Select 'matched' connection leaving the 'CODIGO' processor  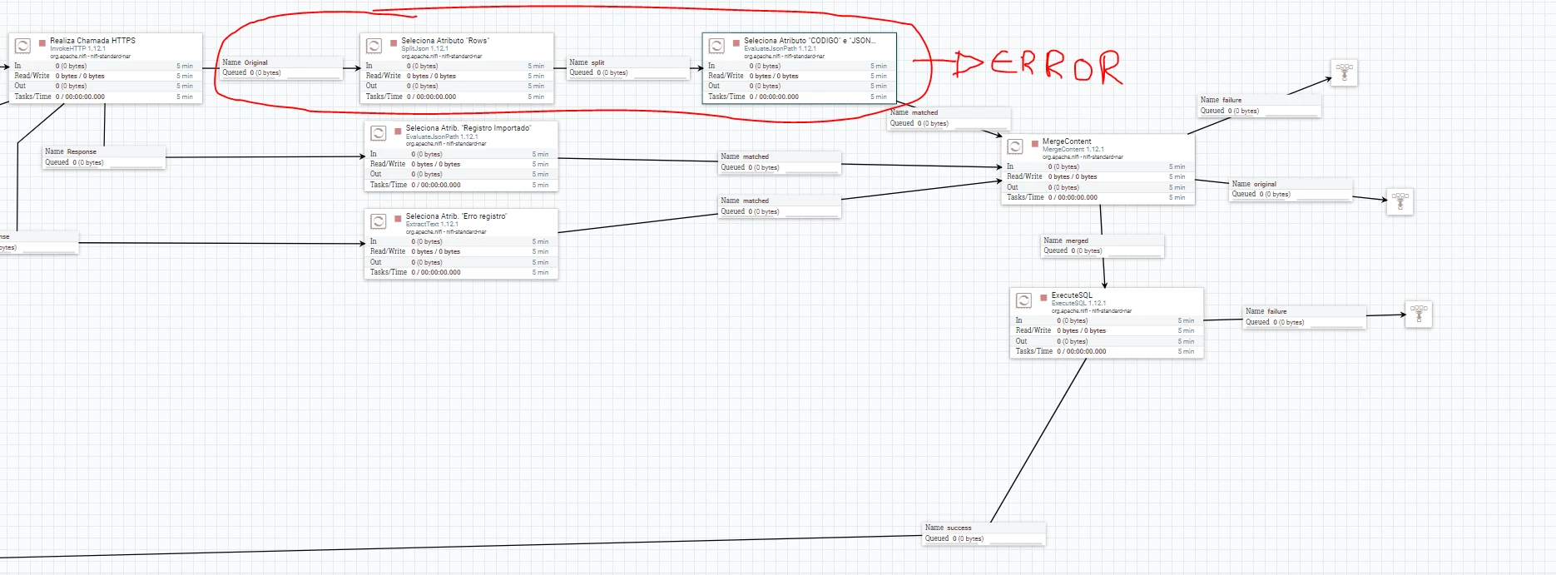949,118
